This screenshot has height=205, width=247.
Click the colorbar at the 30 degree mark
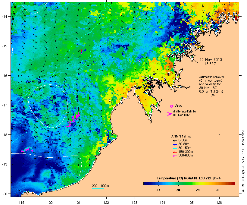(217, 183)
